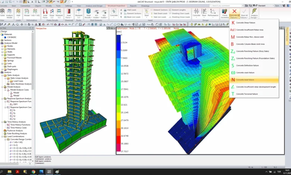This screenshot has width=291, height=175.
Task: Select the Solid view icon
Action: [x=2, y=13]
